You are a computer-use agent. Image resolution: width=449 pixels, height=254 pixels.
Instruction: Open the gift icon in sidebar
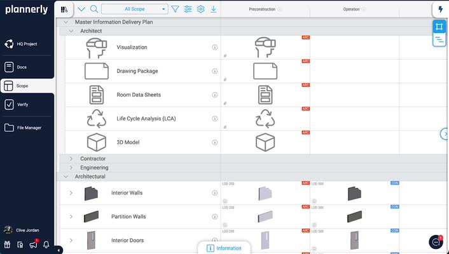click(x=7, y=244)
